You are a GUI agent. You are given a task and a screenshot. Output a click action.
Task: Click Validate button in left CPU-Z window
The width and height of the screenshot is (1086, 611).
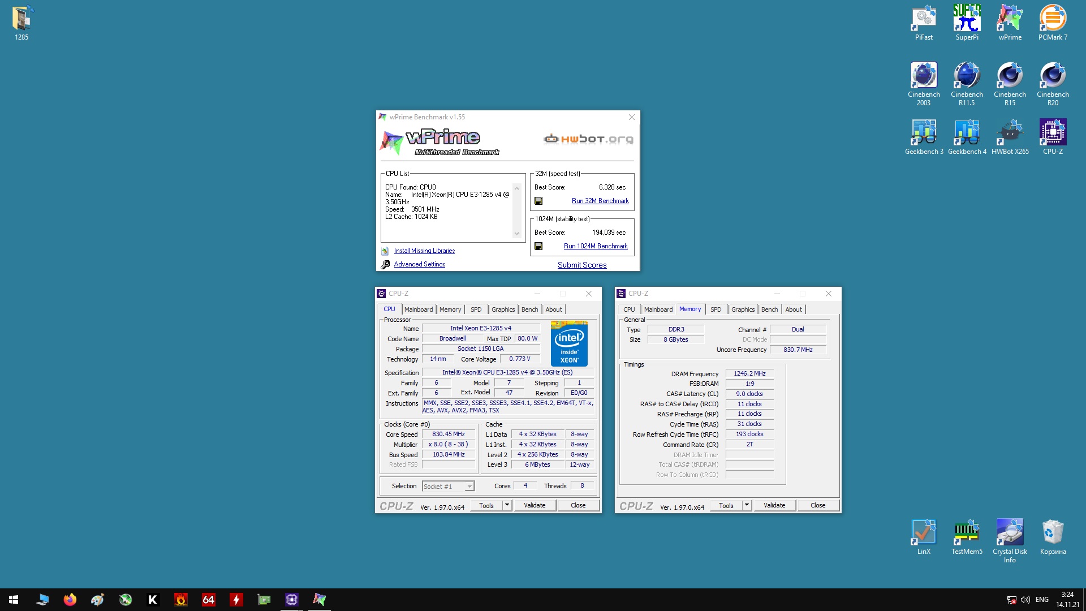click(535, 505)
